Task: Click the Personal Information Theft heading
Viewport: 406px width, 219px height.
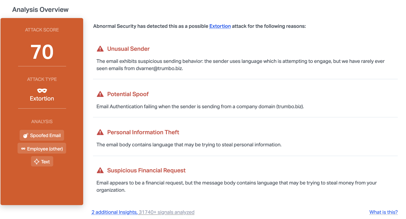Action: click(143, 132)
